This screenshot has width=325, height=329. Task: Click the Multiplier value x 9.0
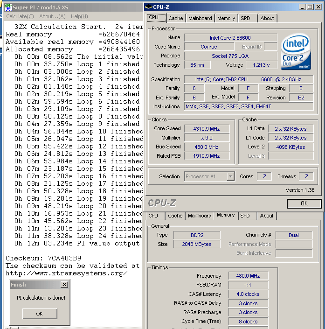[x=207, y=138]
